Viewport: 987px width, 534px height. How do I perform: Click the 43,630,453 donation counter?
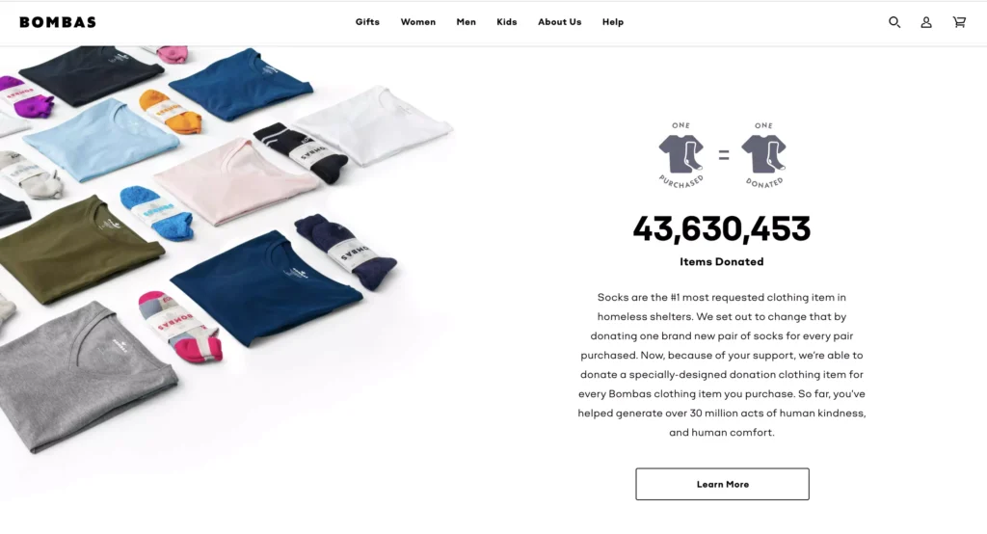point(721,228)
